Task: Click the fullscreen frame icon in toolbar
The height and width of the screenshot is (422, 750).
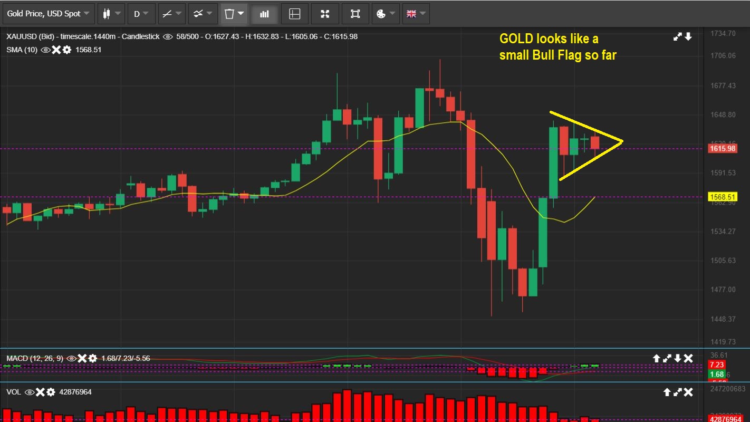Action: pyautogui.click(x=355, y=14)
